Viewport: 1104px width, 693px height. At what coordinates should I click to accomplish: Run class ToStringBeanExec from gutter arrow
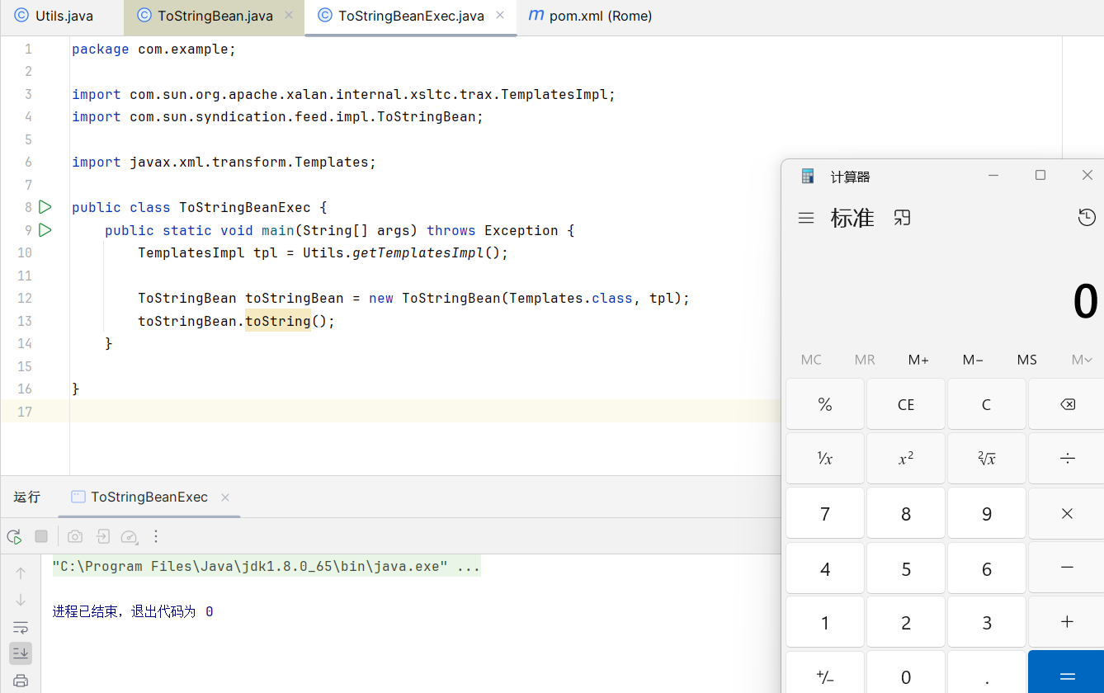tap(45, 207)
